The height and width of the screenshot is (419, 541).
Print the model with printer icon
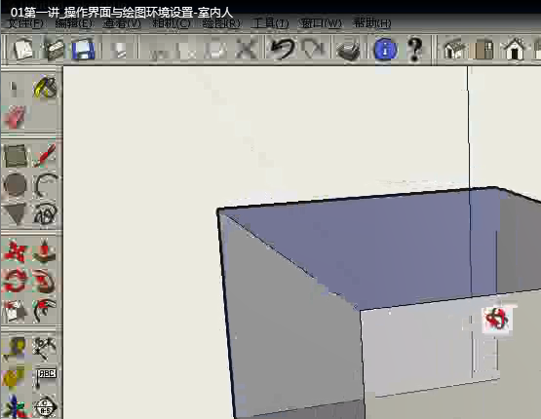348,51
